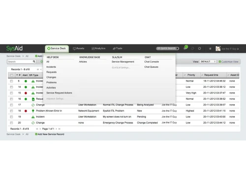Click SLA/SLM Settings link in menu
This screenshot has height=185, width=246.
pyautogui.click(x=121, y=68)
